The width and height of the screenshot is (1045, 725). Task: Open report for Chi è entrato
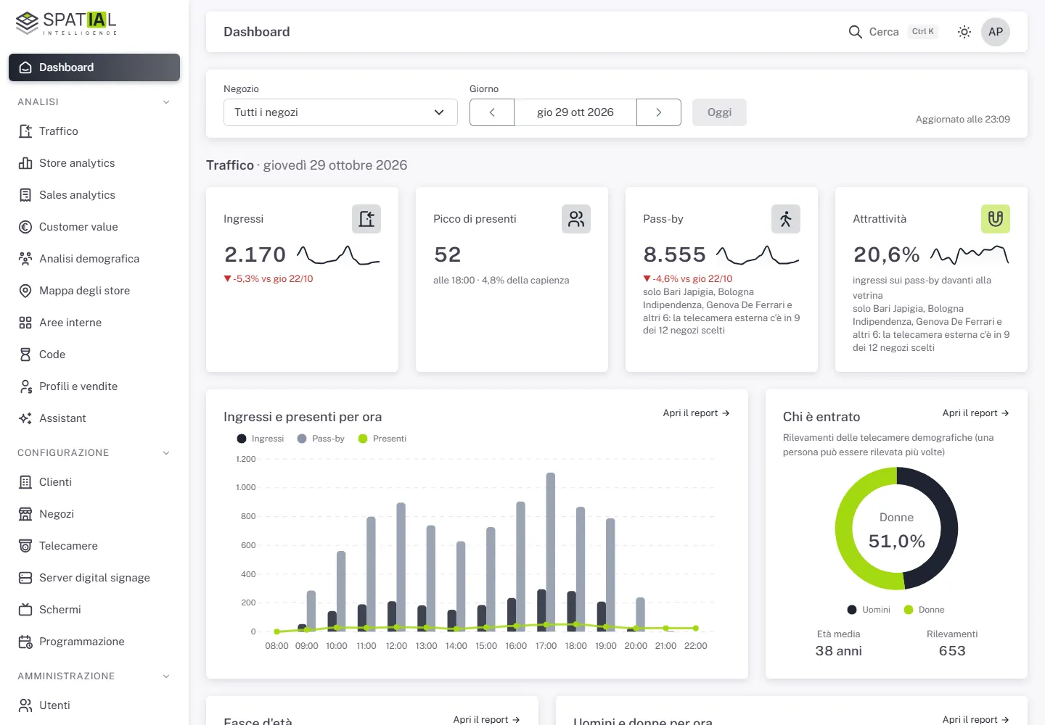[x=976, y=413]
